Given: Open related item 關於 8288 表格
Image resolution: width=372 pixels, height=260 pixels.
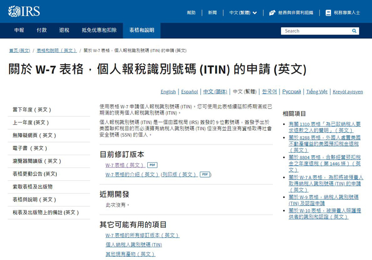Looking at the screenshot, I should coord(324,144).
